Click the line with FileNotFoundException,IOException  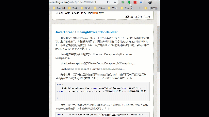[98, 63]
